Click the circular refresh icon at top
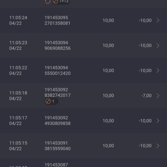The width and height of the screenshot is (167, 167). [48, 2]
